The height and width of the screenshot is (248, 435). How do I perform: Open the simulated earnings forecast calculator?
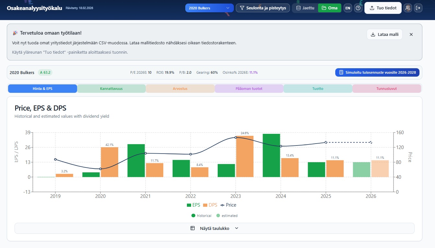tap(377, 72)
